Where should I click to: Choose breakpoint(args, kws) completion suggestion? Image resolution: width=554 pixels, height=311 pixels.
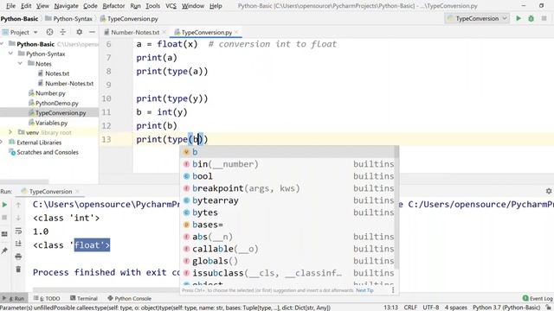tap(287, 188)
